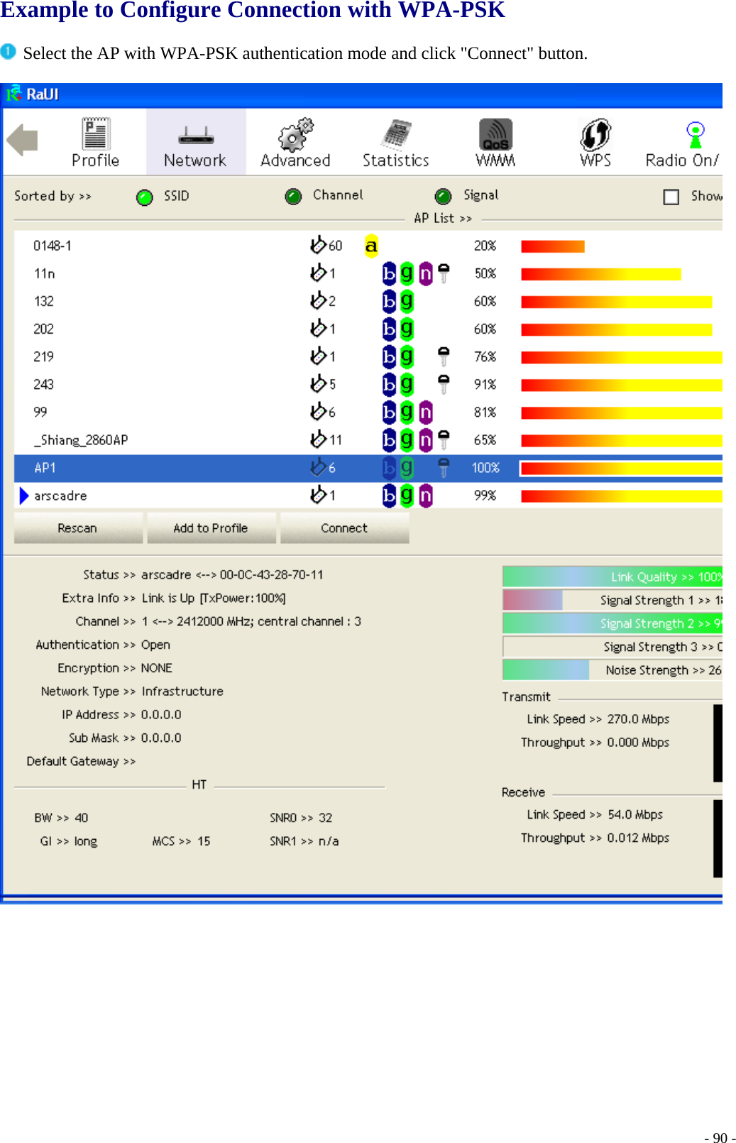Click the back arrow icon in toolbar
The height and width of the screenshot is (1143, 736).
(x=22, y=140)
